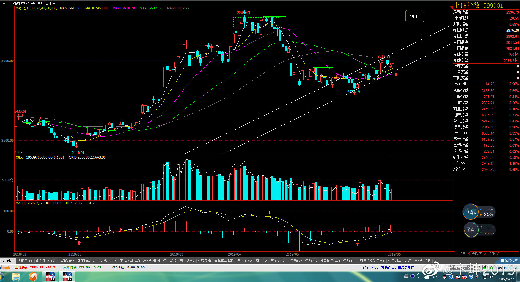Click the 7月9日 annotation box
Viewport: 520px width, 282px height.
point(414,16)
